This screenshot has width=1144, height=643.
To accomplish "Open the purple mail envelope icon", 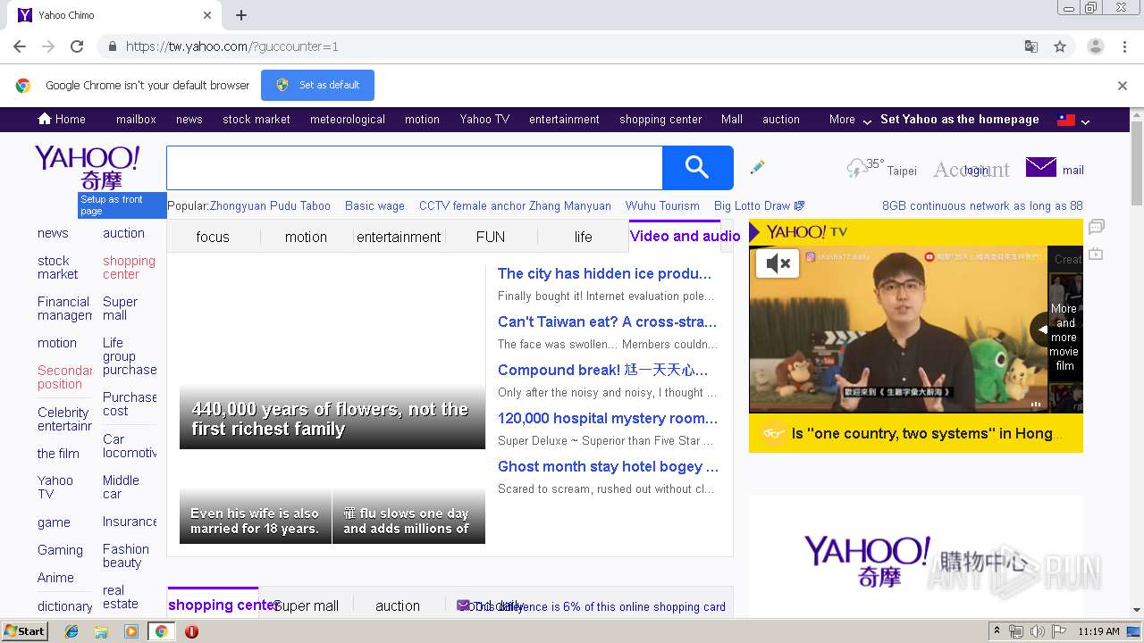I will (x=1040, y=167).
